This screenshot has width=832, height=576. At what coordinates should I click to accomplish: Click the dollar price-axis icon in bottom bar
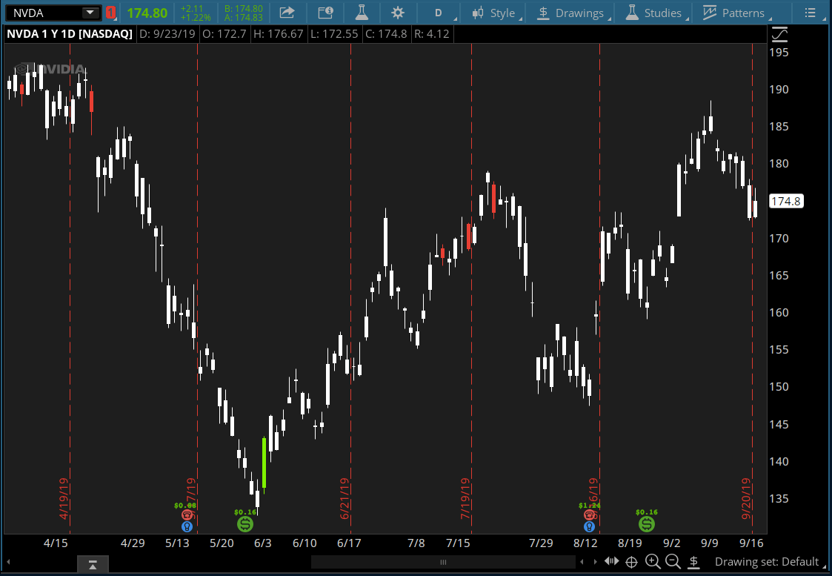click(693, 562)
